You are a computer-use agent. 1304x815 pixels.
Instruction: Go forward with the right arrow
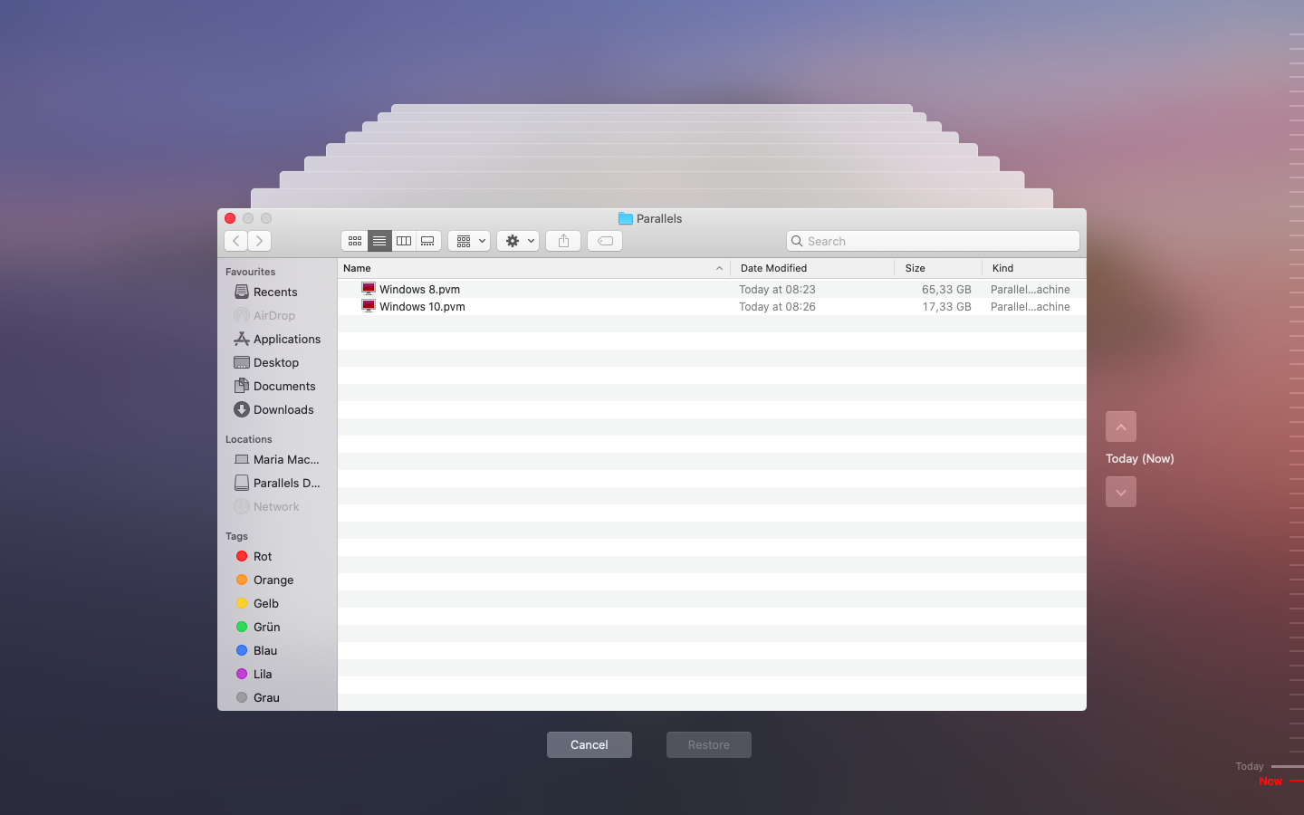pyautogui.click(x=259, y=241)
